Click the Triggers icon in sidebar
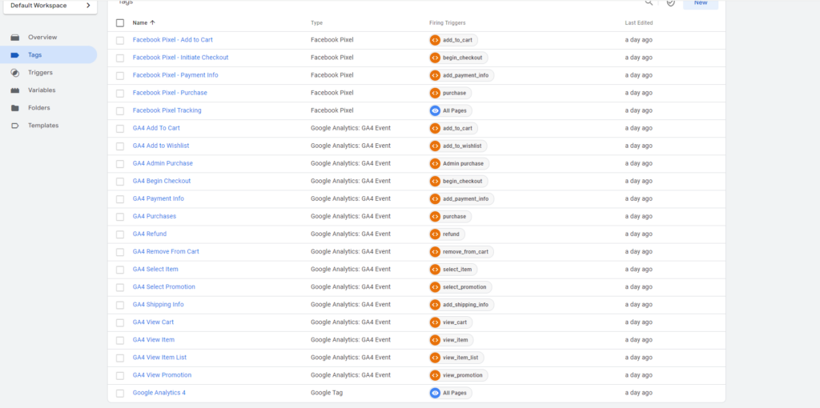The width and height of the screenshot is (820, 408). pyautogui.click(x=14, y=73)
